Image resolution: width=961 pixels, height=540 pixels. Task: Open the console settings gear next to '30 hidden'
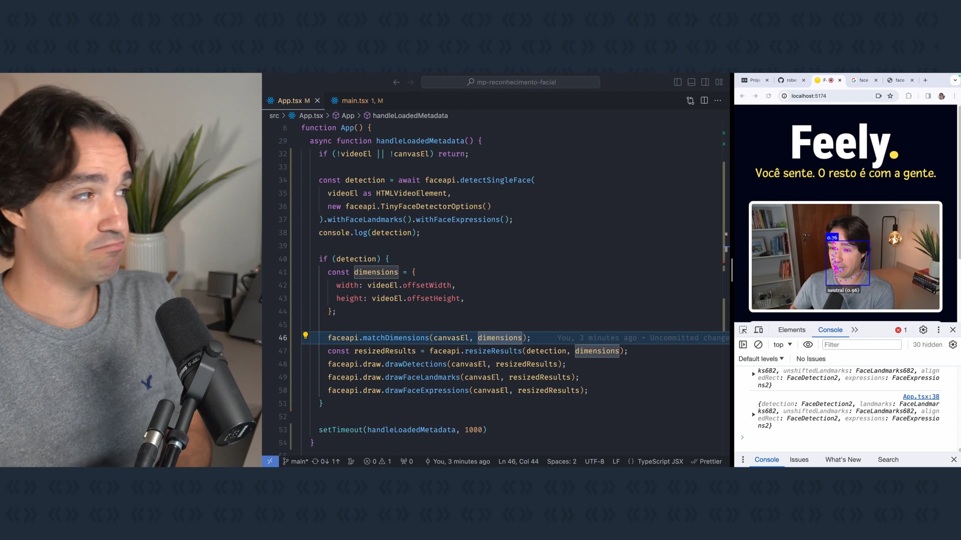[x=952, y=344]
